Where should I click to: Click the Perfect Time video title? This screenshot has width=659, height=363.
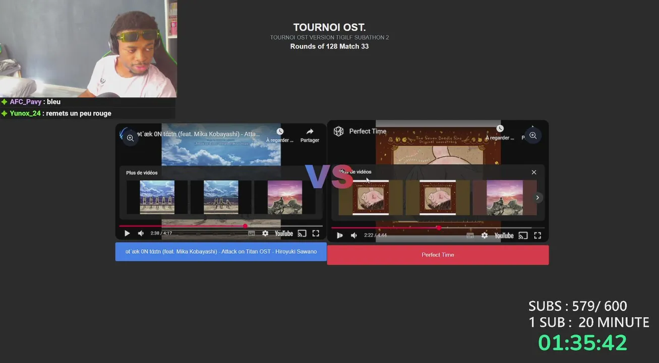point(368,131)
